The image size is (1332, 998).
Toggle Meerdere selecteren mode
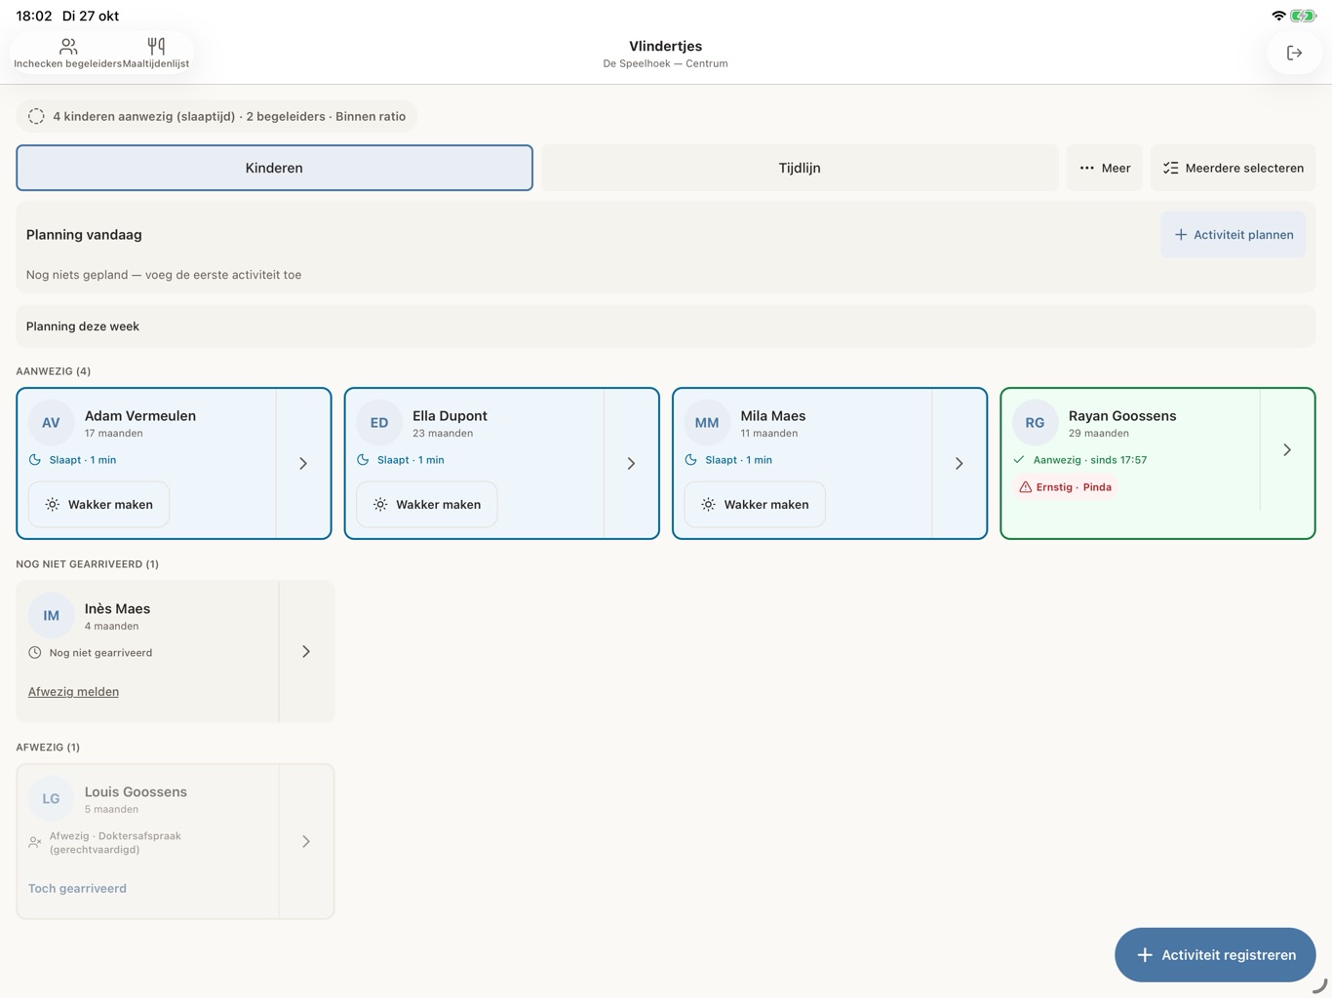1233,168
